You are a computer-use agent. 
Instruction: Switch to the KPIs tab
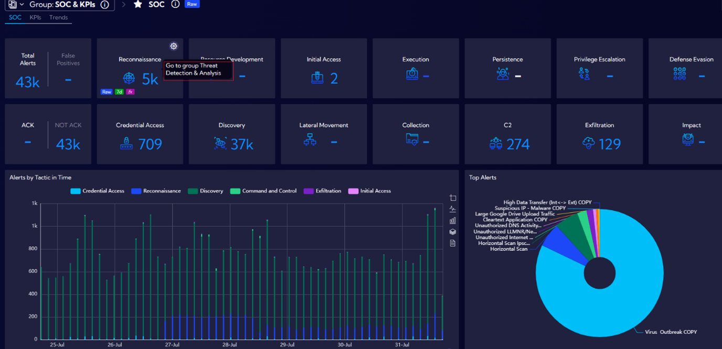point(35,17)
